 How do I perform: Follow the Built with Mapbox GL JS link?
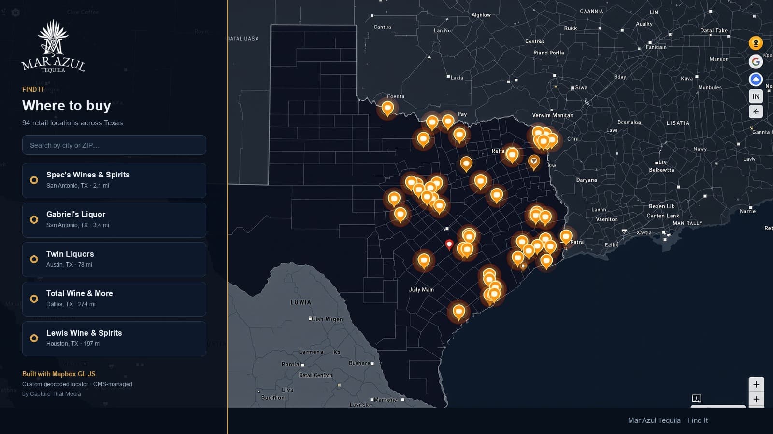click(58, 374)
